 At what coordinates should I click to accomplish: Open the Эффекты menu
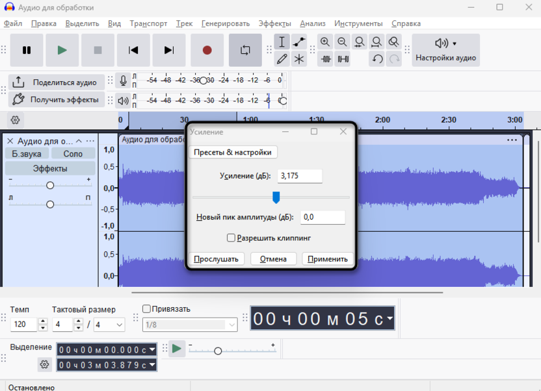[275, 23]
